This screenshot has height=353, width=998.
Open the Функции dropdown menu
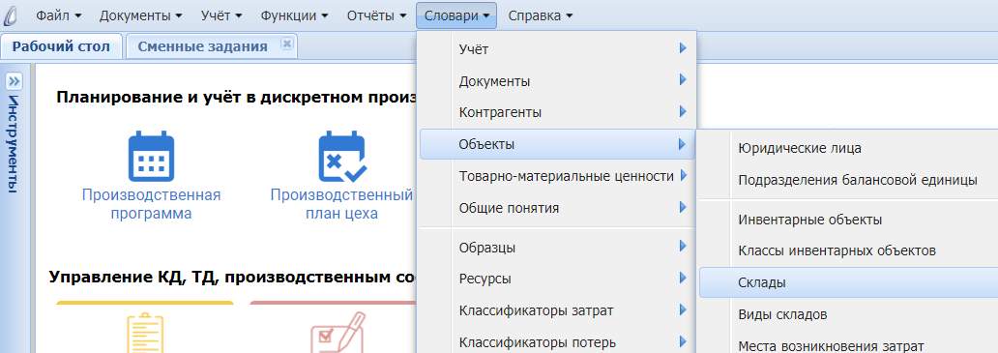pyautogui.click(x=294, y=15)
